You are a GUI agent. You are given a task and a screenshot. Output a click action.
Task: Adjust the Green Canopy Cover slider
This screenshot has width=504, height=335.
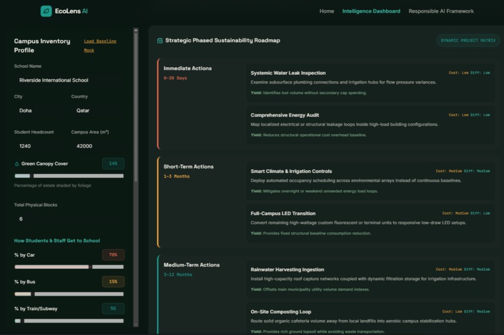(x=69, y=176)
